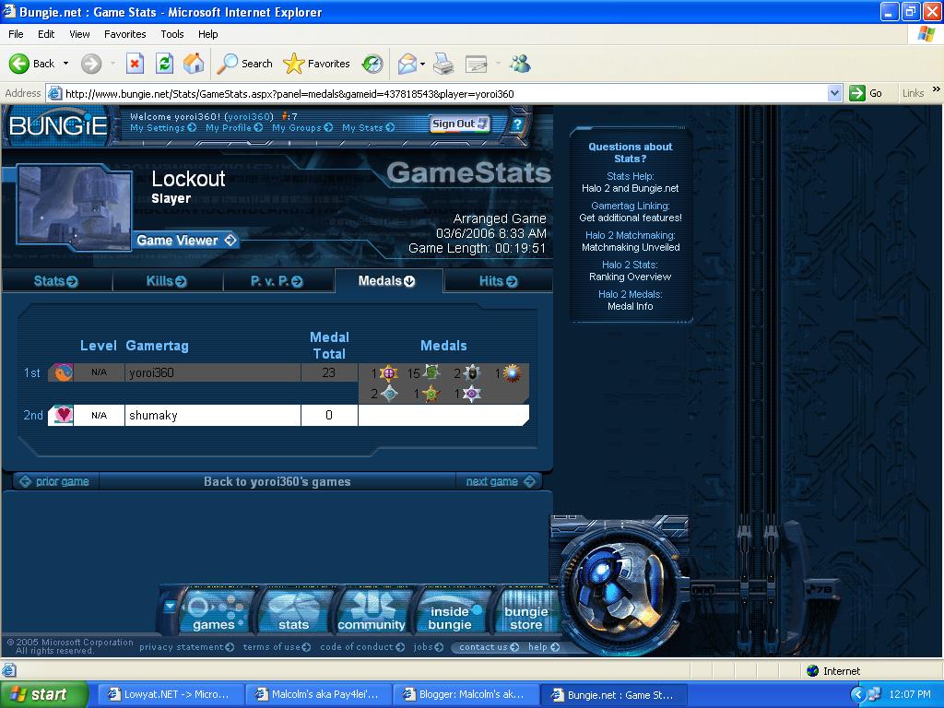944x708 pixels.
Task: Open the Forward button history dropdown arrow
Action: (x=112, y=64)
